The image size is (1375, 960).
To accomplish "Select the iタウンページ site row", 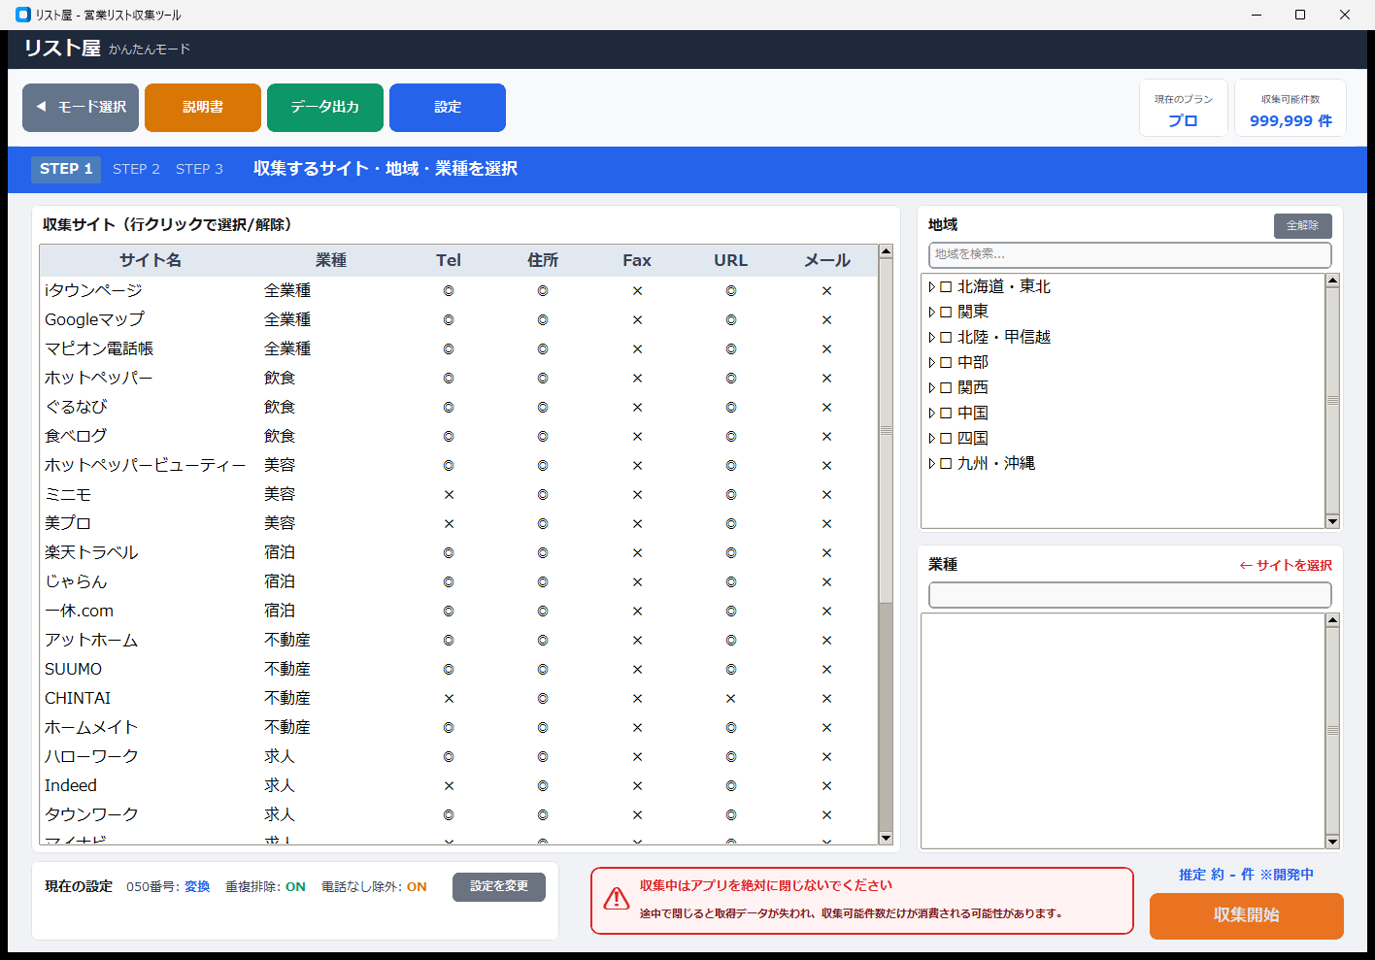I will point(458,291).
